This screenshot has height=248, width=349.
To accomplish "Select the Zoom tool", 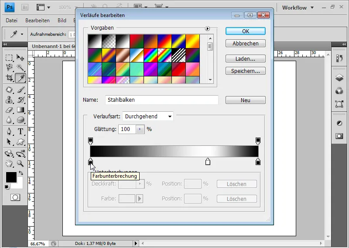I will [x=20, y=164].
